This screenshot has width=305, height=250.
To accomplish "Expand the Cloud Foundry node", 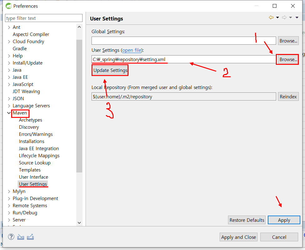I will (x=9, y=42).
